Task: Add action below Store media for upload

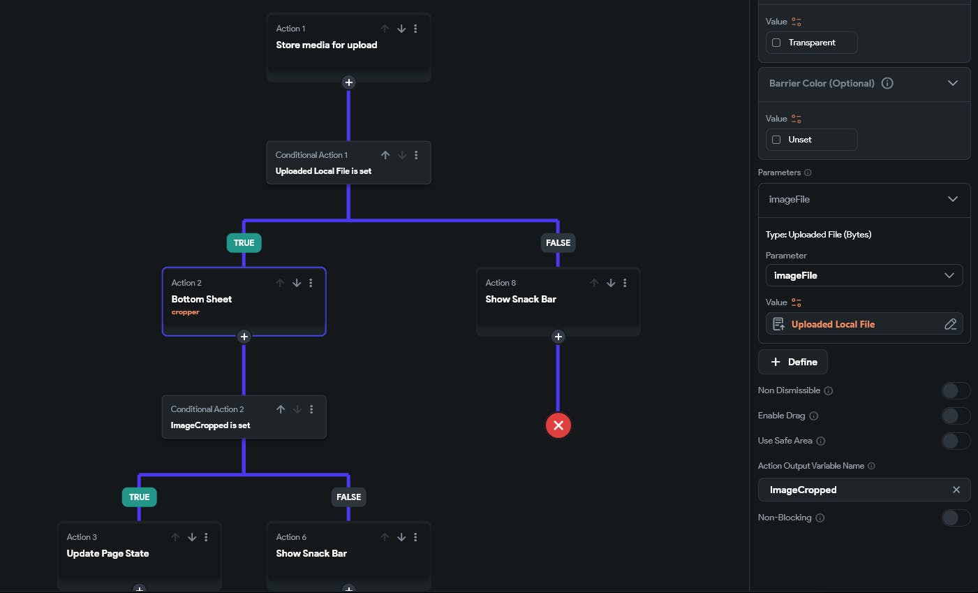Action: tap(349, 82)
